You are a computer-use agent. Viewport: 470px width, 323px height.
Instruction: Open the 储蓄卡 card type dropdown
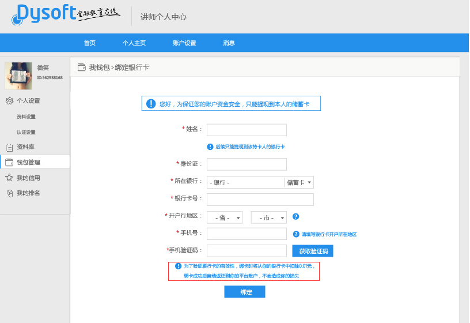tap(299, 182)
